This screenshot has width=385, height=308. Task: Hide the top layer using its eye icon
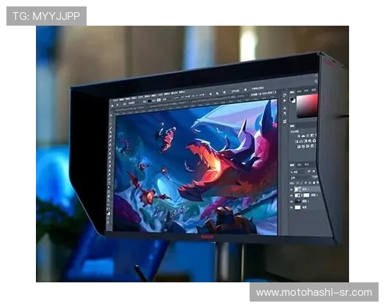292,189
